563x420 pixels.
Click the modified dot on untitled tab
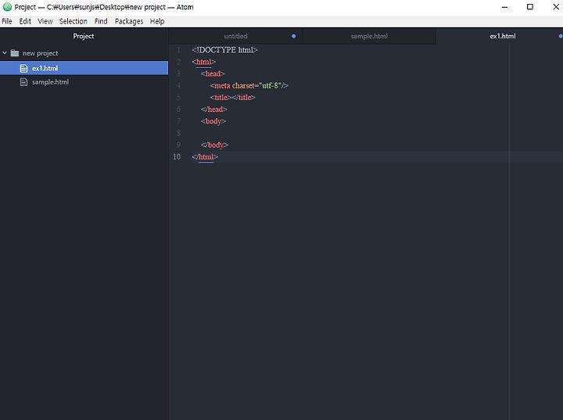294,36
